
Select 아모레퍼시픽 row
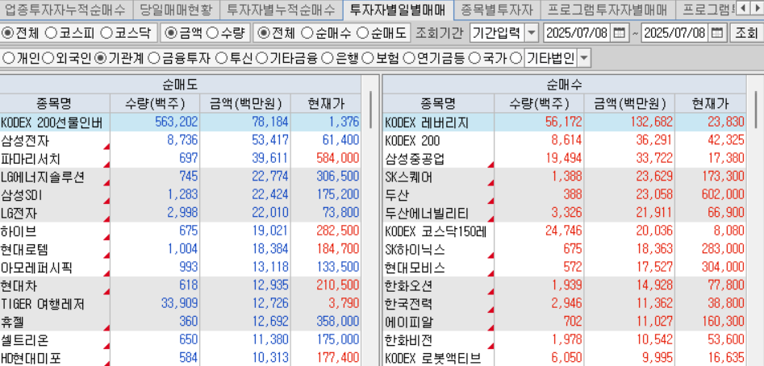(180, 268)
